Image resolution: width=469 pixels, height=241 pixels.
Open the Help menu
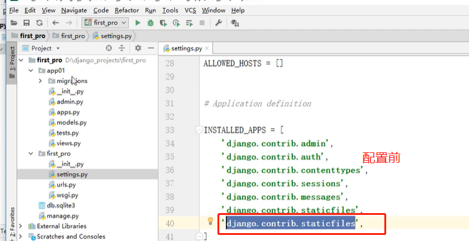click(x=238, y=10)
